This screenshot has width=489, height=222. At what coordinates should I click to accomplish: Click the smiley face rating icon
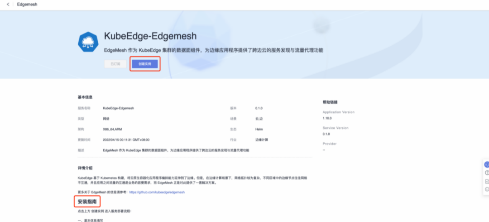(487, 189)
